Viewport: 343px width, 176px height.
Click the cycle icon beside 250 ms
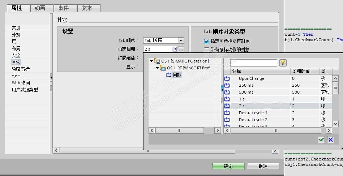click(227, 85)
